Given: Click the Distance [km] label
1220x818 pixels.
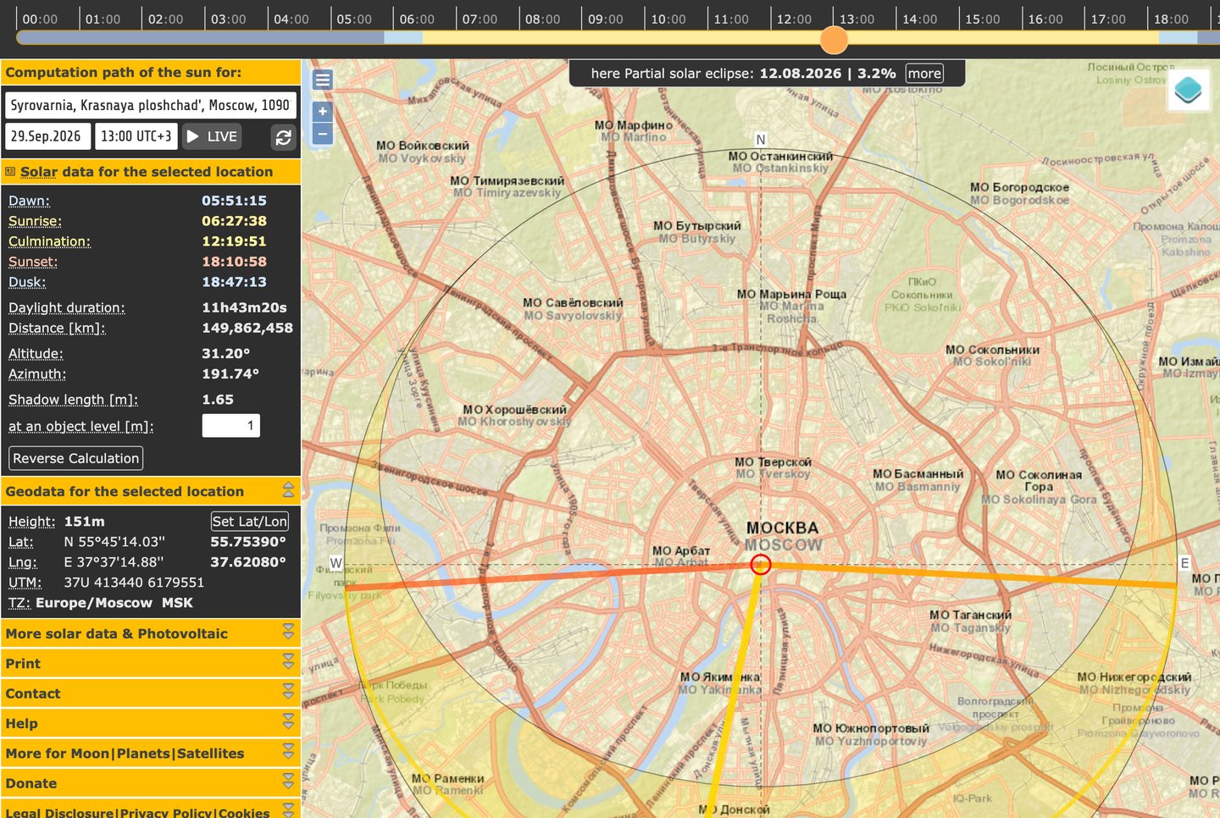Looking at the screenshot, I should (57, 328).
